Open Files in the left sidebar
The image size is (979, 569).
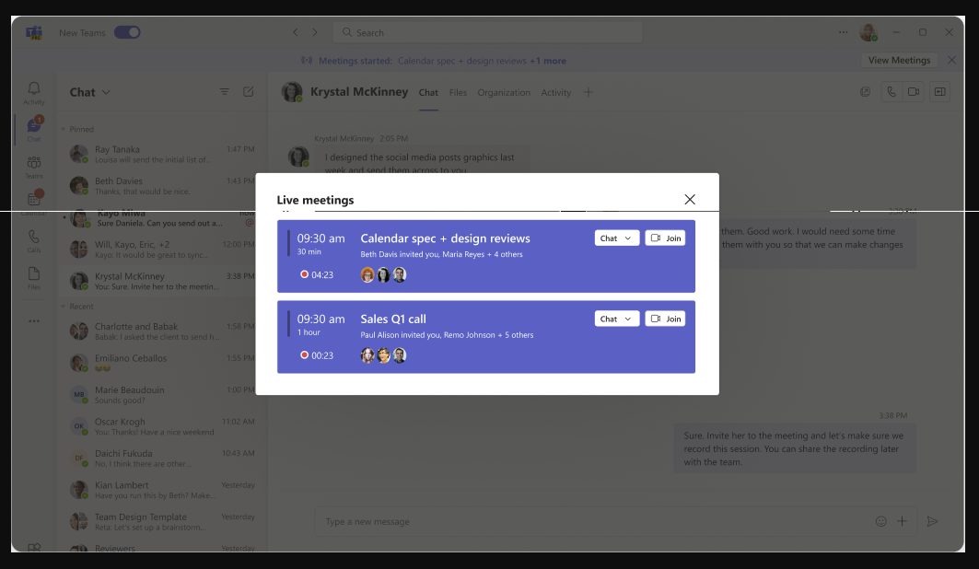tap(34, 278)
